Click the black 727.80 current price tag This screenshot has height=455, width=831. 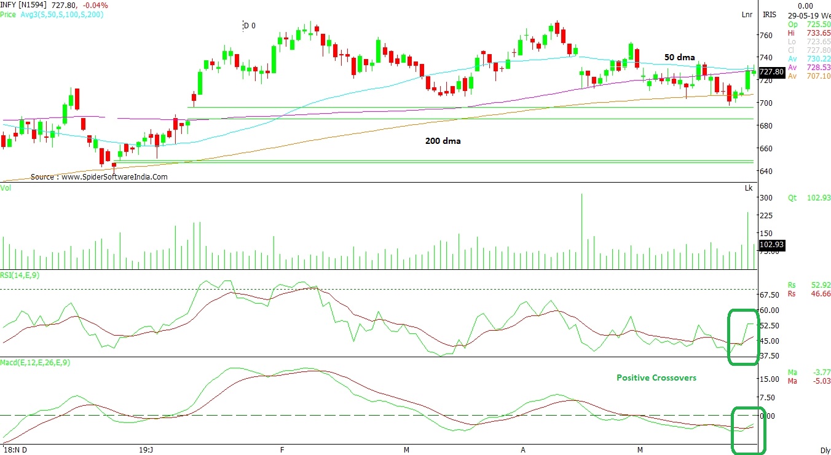(771, 72)
